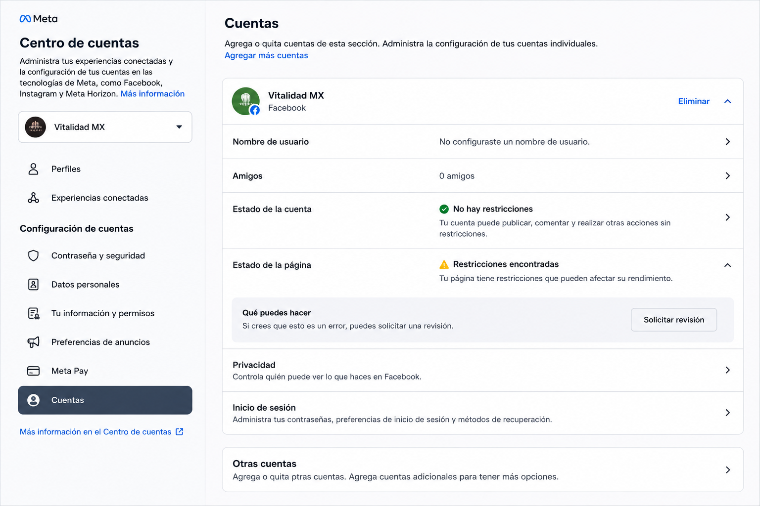
Task: Click the 'Qué puedes hacer' heading
Action: tap(277, 313)
